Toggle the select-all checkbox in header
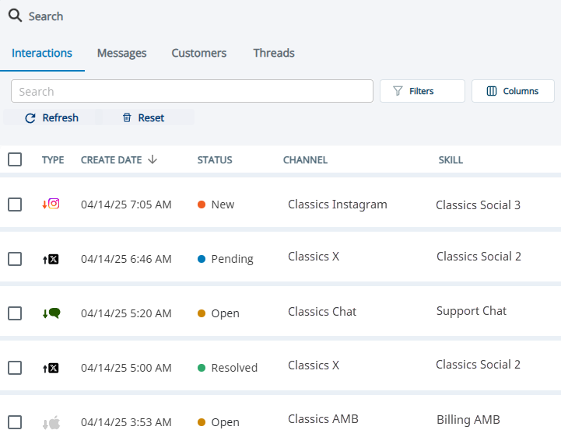Viewport: 561px width, 444px height. point(15,159)
